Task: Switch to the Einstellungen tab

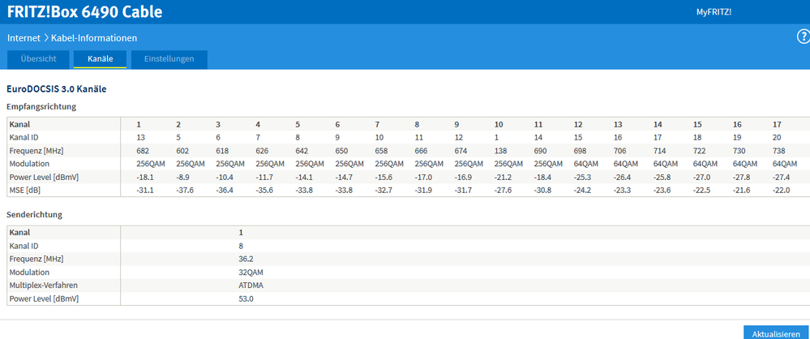Action: point(169,59)
